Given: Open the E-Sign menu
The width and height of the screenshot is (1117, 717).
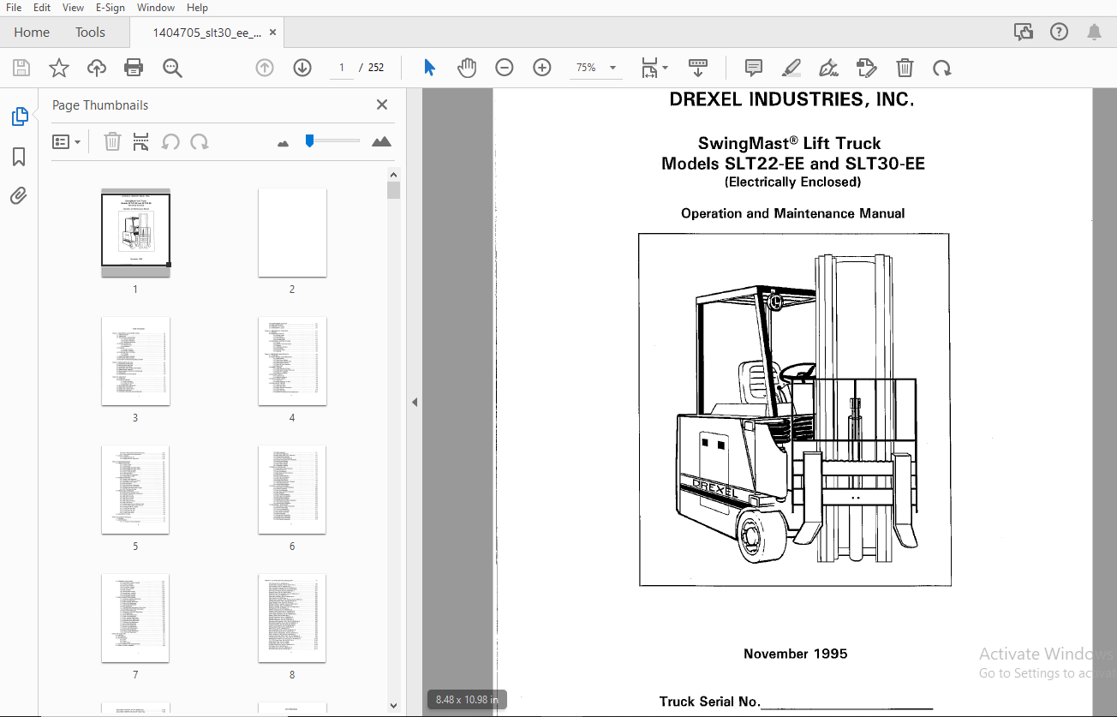Looking at the screenshot, I should [111, 8].
